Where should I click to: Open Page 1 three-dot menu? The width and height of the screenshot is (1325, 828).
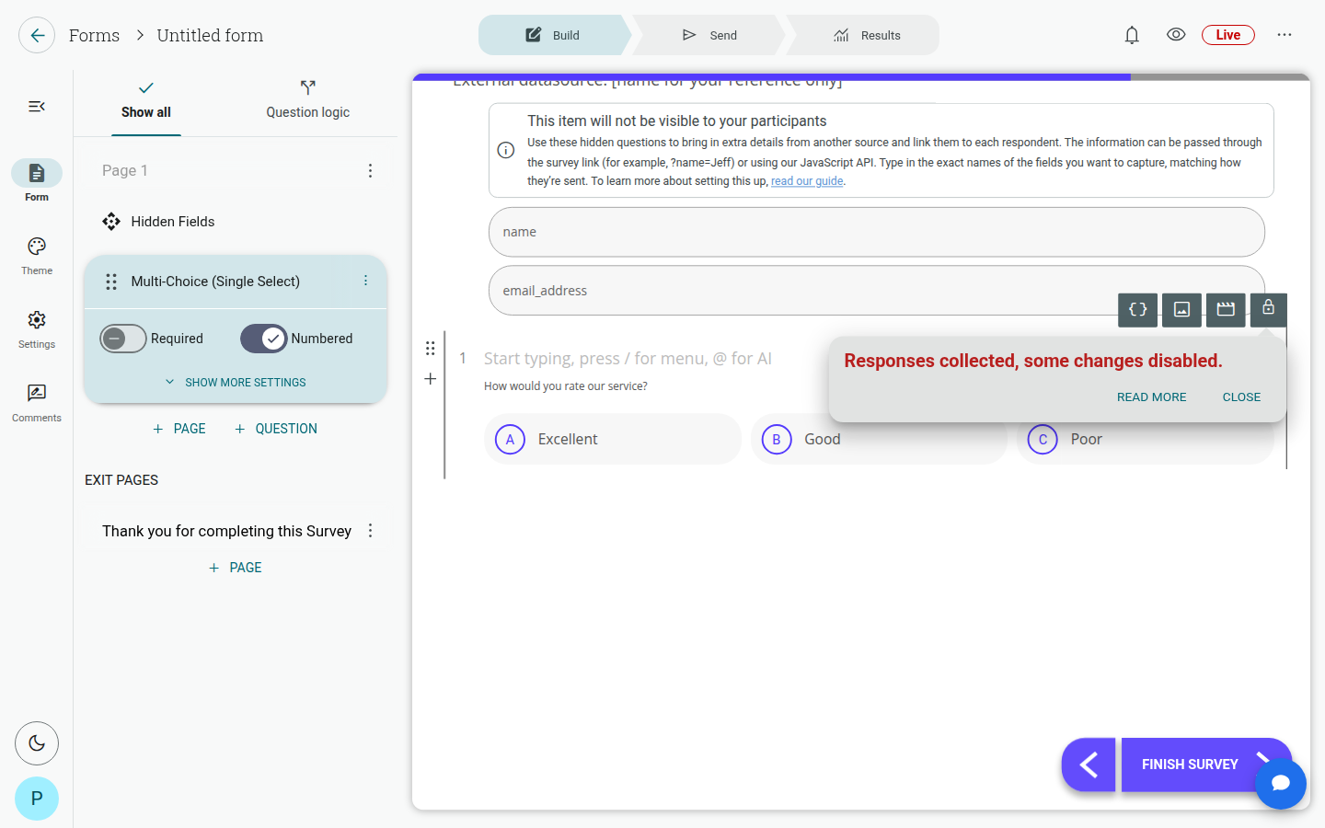point(370,171)
